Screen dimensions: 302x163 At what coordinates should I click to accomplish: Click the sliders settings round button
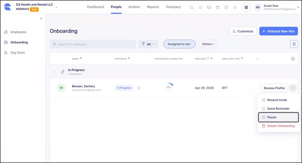pyautogui.click(x=246, y=7)
